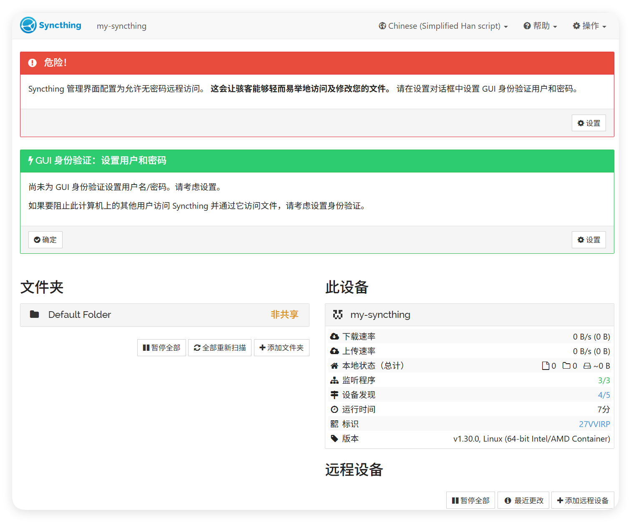Expand the Default Folder row
Image resolution: width=631 pixels, height=522 pixels.
pos(165,315)
